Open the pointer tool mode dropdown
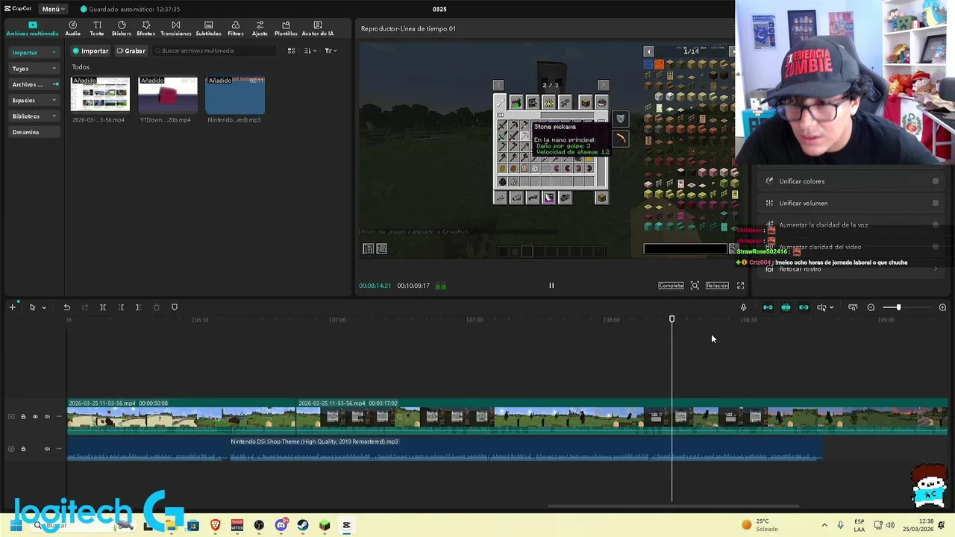This screenshot has height=537, width=955. point(43,307)
